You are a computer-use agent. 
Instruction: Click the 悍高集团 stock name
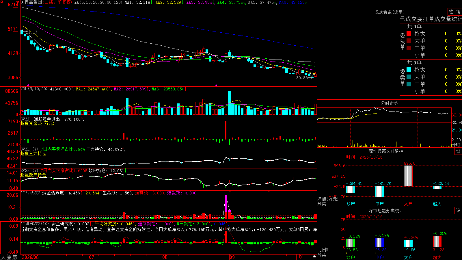tap(33, 2)
